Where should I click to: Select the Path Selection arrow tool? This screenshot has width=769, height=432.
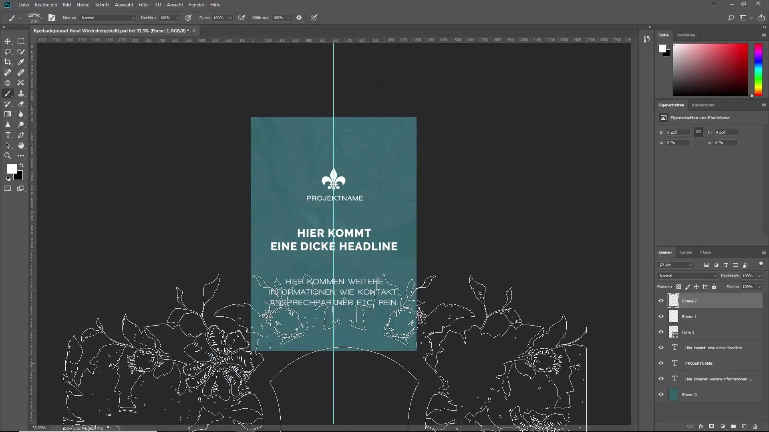8,145
